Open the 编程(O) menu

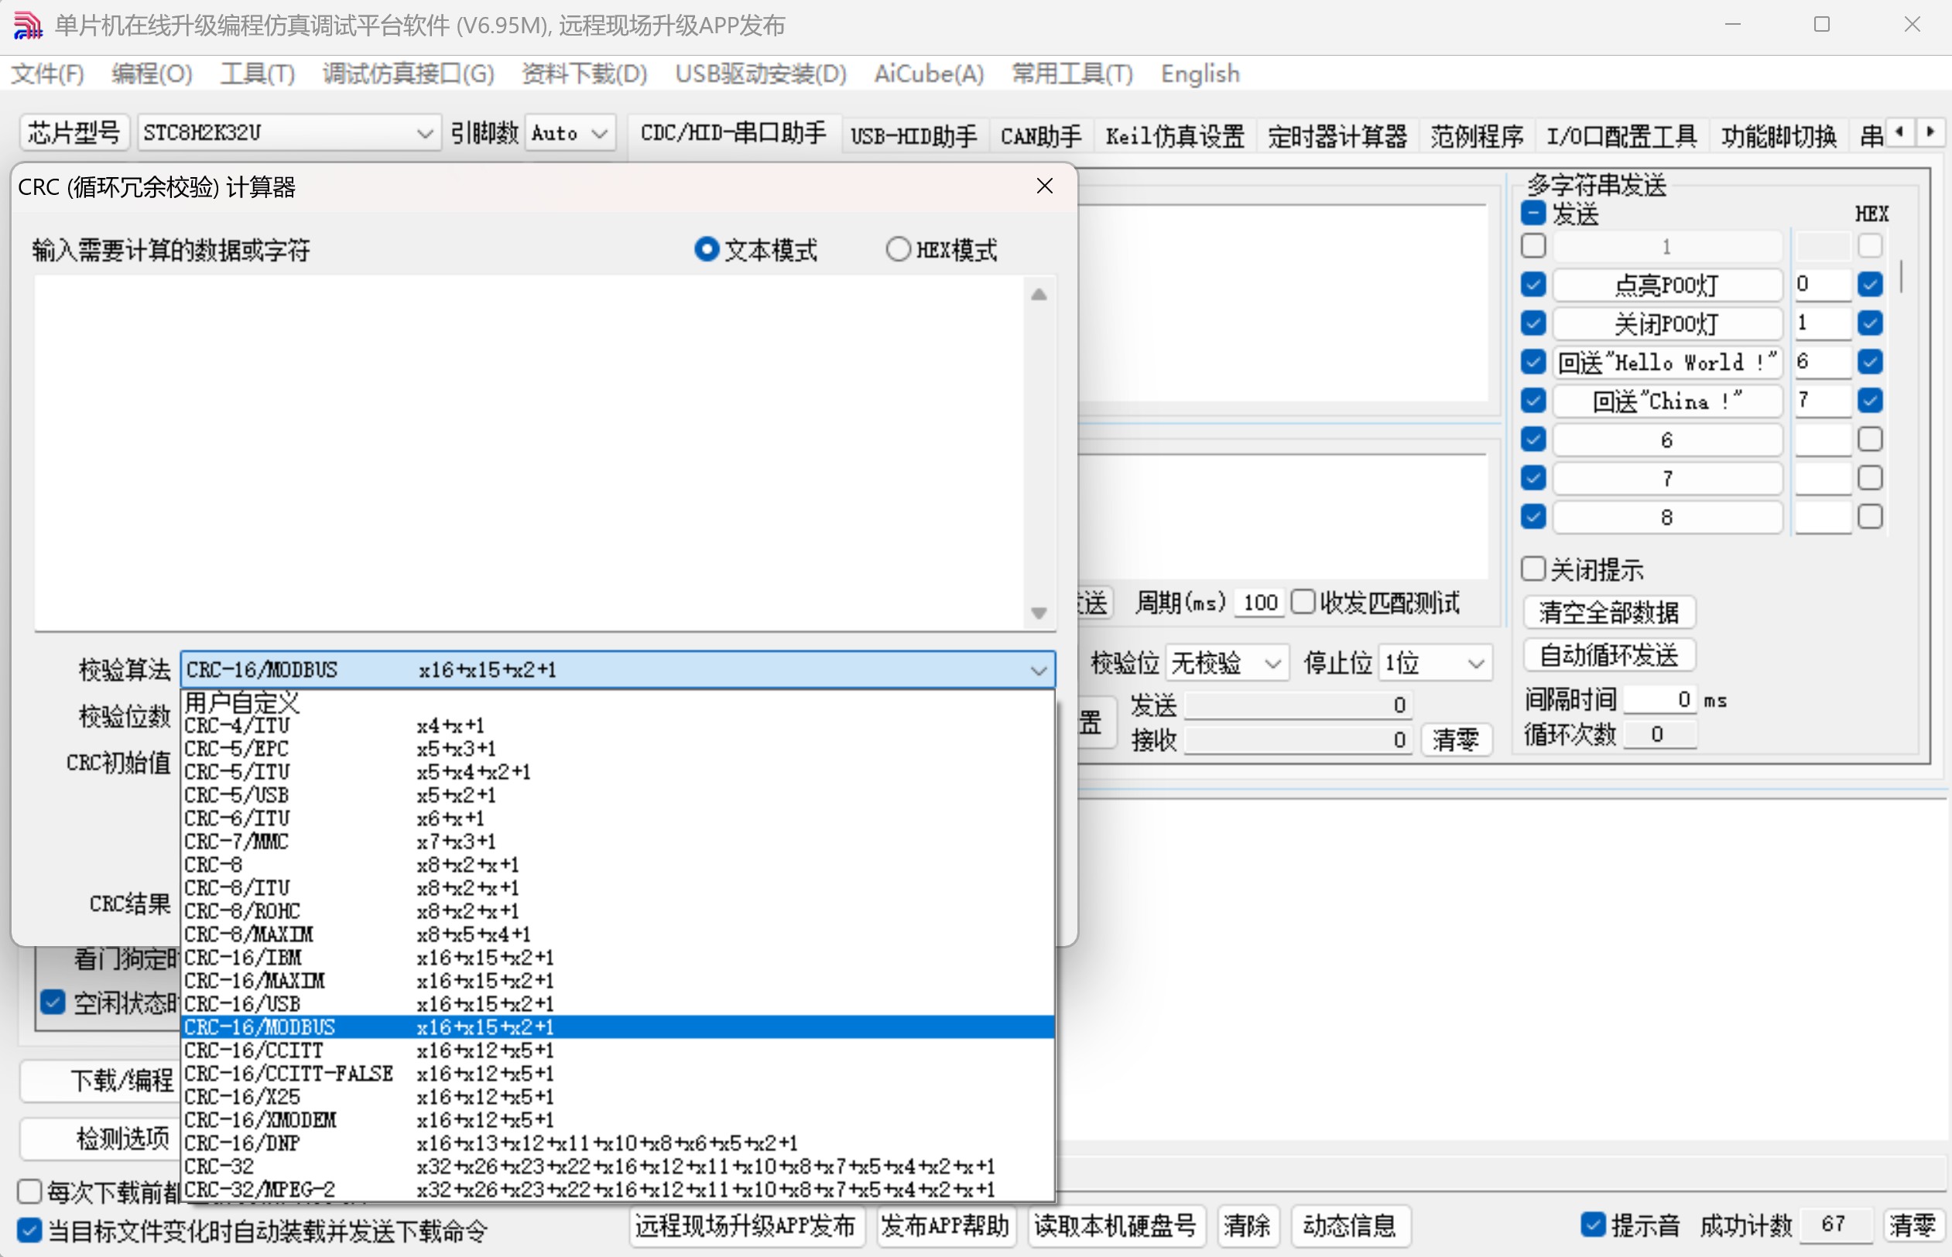pos(152,73)
